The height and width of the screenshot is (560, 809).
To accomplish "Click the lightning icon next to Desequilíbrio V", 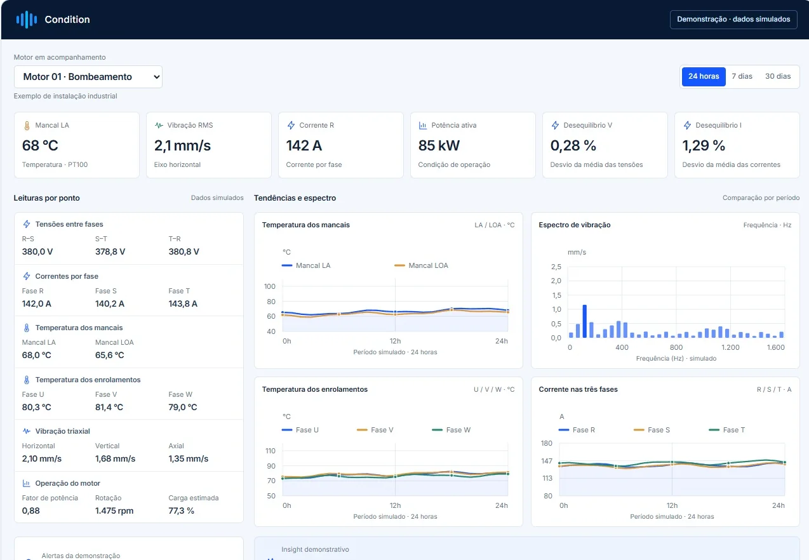I will (x=555, y=126).
